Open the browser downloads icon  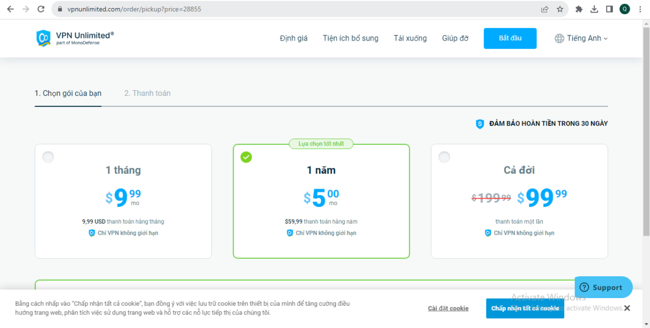click(594, 9)
